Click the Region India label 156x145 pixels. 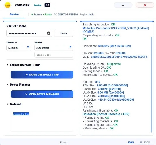(x=87, y=14)
